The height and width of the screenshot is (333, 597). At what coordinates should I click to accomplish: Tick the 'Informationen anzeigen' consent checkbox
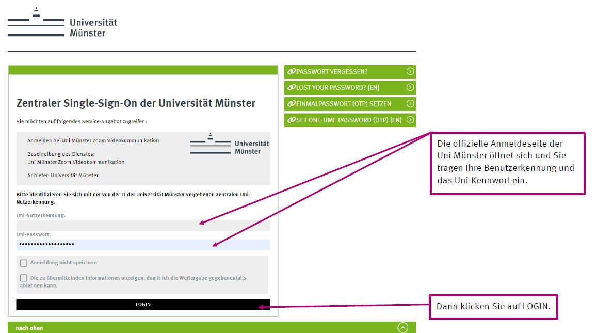point(24,278)
